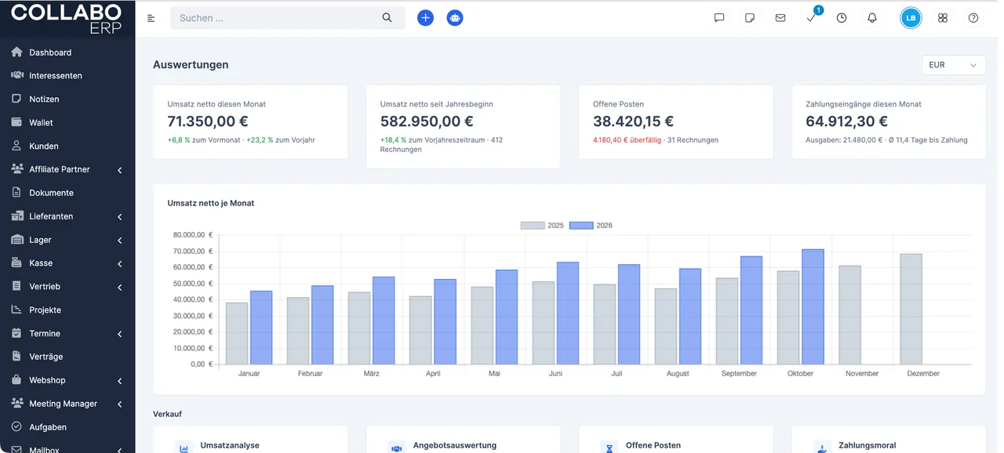
Task: Toggle the sidebar with hamburger icon
Action: pos(151,18)
